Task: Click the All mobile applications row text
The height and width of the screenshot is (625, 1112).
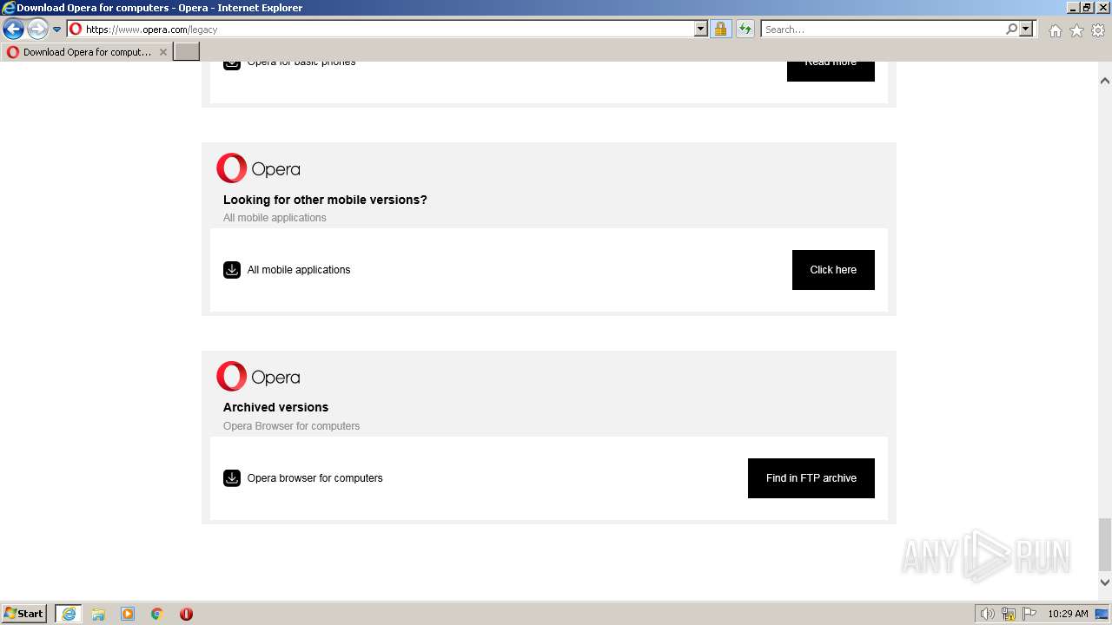Action: [299, 270]
